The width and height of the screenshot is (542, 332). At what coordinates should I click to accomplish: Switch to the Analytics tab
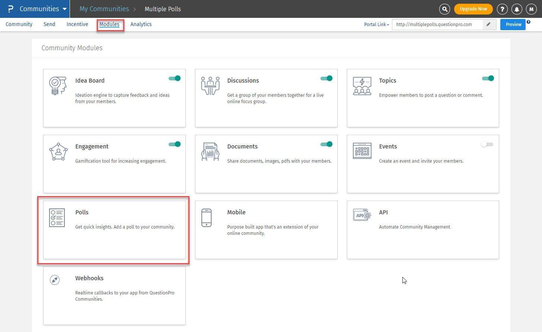(x=141, y=24)
